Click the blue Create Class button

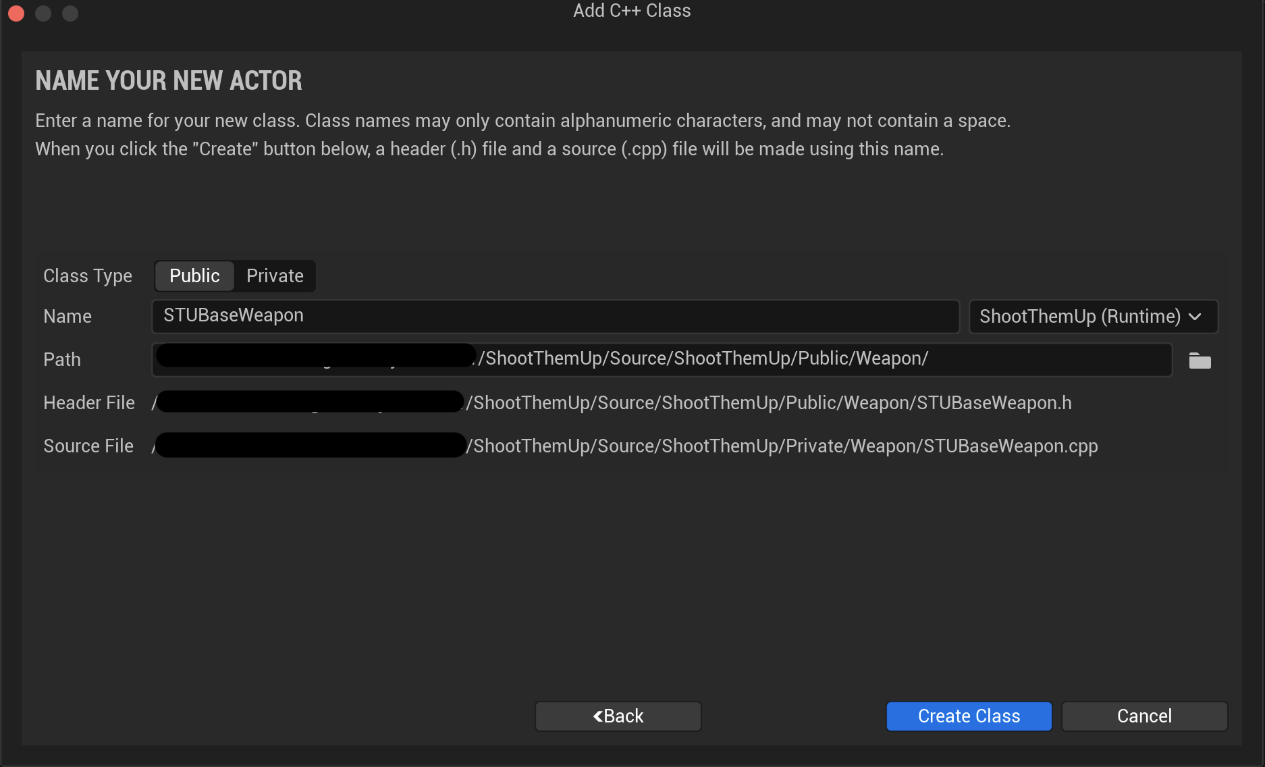click(x=969, y=716)
